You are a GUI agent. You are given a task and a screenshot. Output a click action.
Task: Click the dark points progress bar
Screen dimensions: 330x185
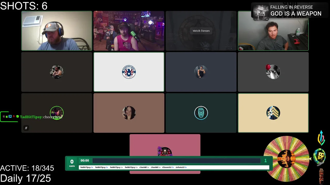point(176,161)
